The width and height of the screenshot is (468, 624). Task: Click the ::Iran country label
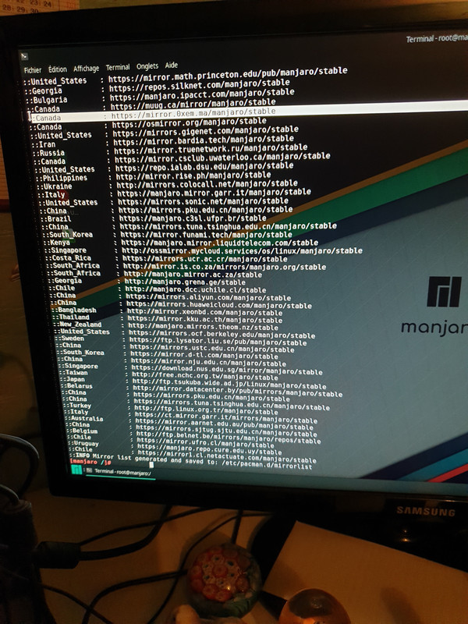(43, 144)
